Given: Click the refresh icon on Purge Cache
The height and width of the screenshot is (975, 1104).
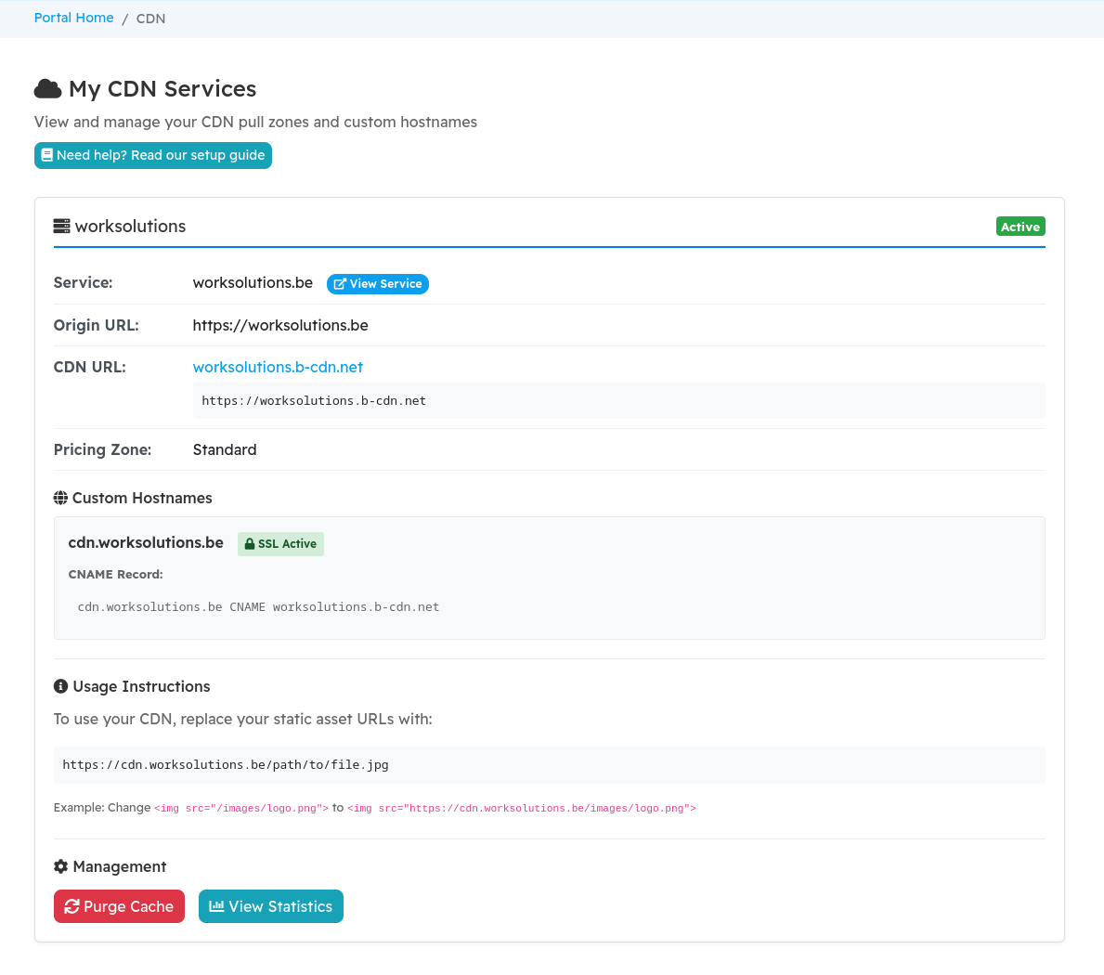Looking at the screenshot, I should click(71, 907).
